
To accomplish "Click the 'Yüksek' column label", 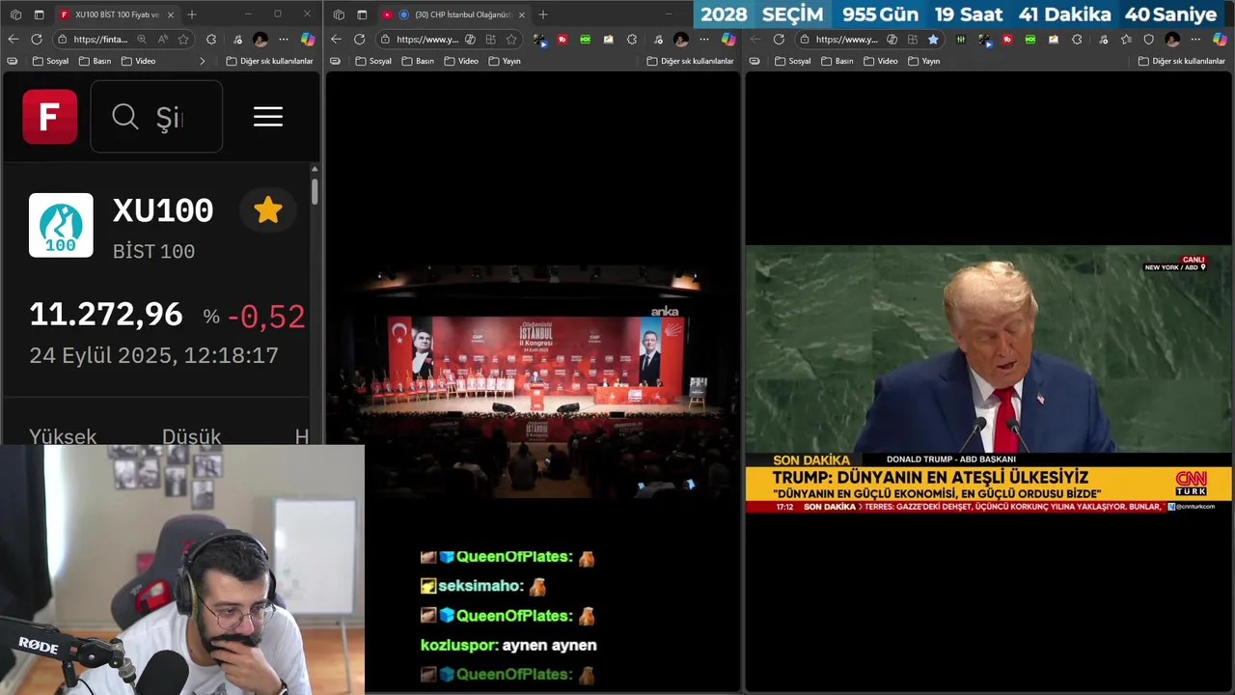I will coord(63,436).
